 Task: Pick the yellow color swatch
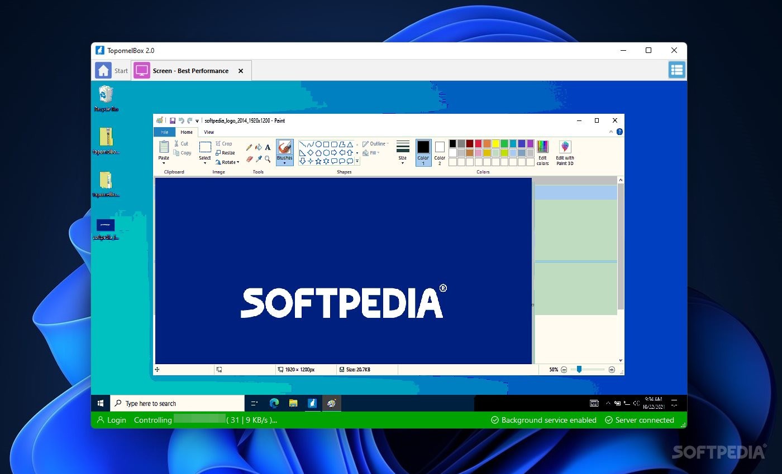[x=495, y=144]
